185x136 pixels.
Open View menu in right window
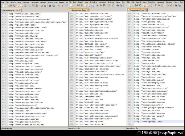145,2
